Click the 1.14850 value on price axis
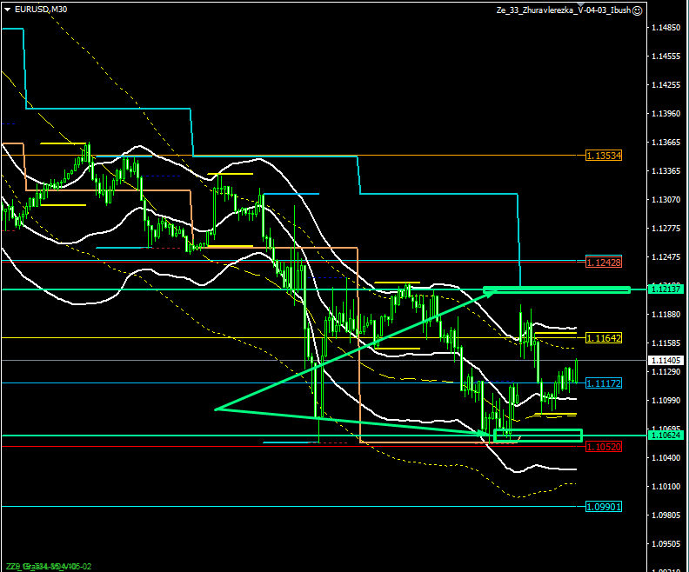The height and width of the screenshot is (572, 689). pos(666,28)
